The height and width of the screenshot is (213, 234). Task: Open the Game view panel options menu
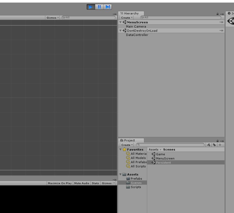pyautogui.click(x=114, y=180)
